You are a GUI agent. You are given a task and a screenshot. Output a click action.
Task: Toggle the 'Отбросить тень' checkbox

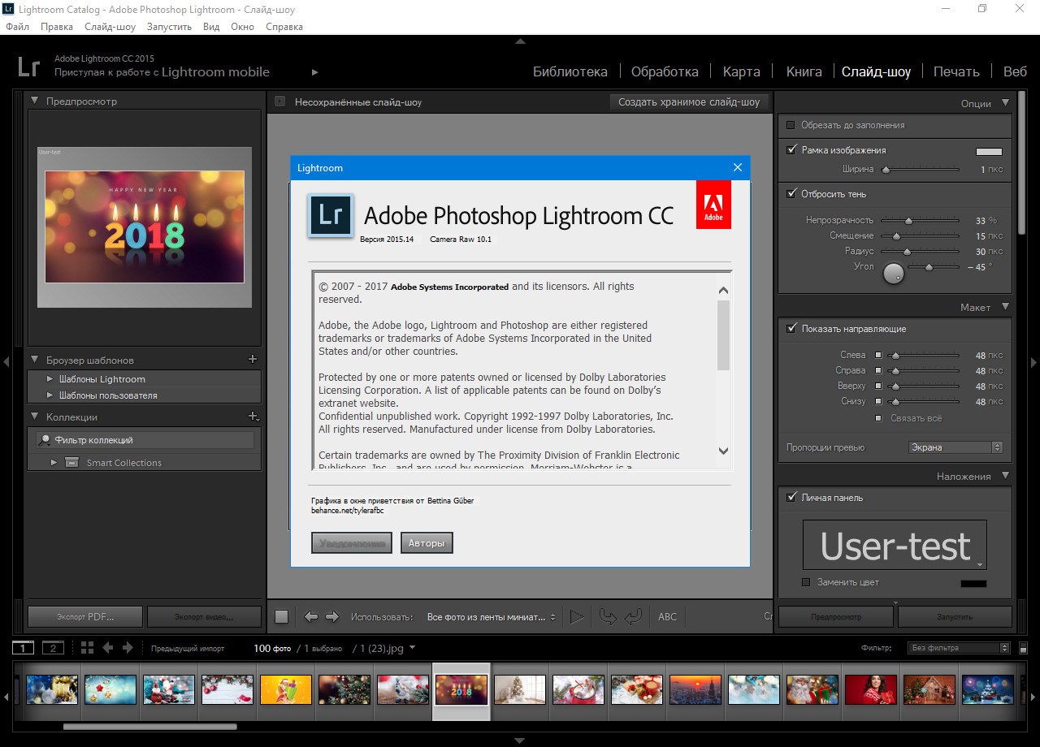pyautogui.click(x=791, y=194)
